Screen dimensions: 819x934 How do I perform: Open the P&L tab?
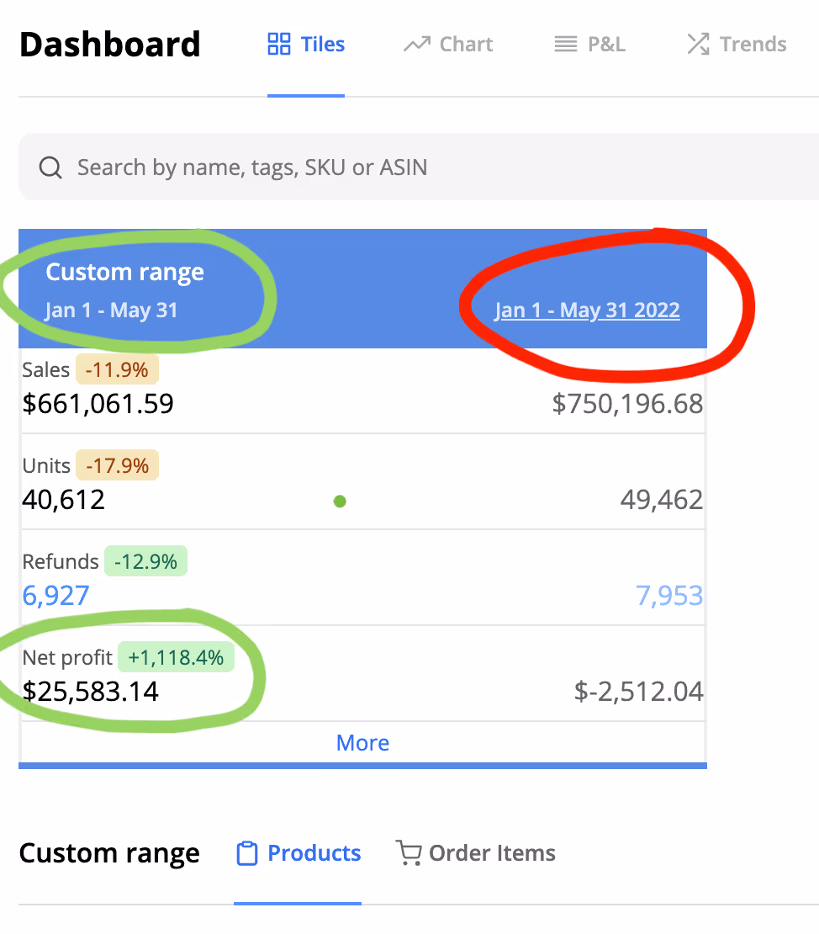tap(590, 45)
